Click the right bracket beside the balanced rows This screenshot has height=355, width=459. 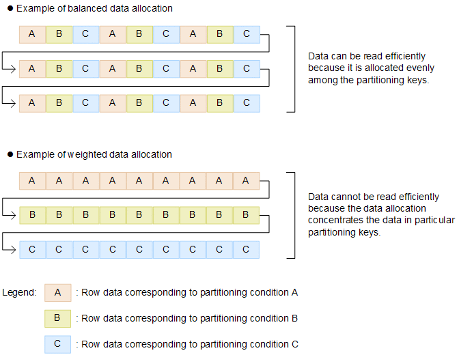coord(293,68)
